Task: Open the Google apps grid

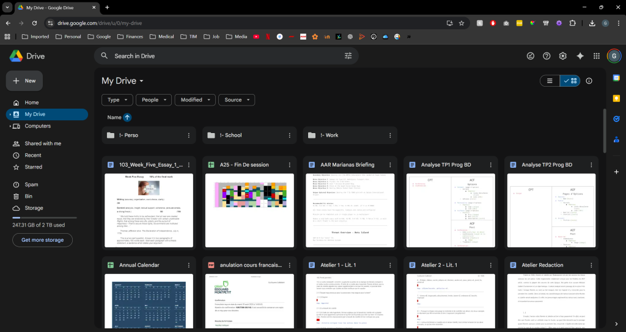Action: tap(597, 56)
